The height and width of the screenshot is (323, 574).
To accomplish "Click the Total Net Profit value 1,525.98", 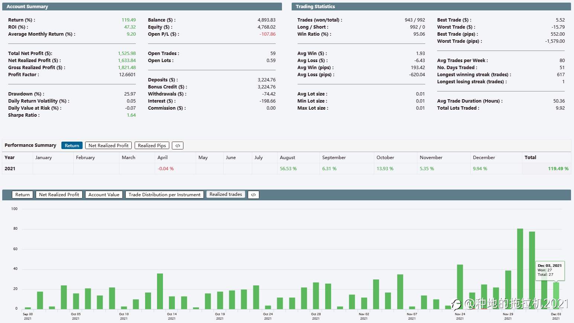I will [x=127, y=54].
